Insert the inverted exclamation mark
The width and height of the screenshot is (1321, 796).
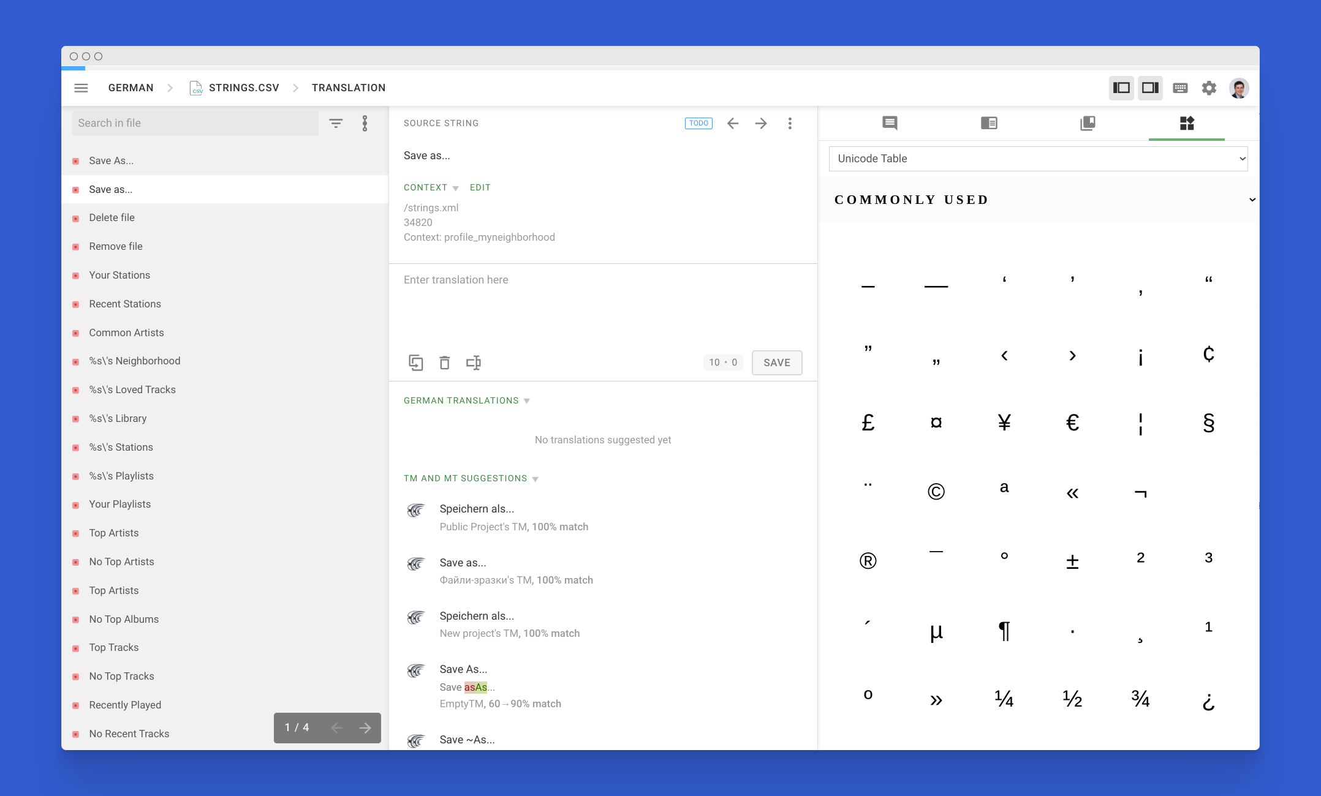point(1140,357)
